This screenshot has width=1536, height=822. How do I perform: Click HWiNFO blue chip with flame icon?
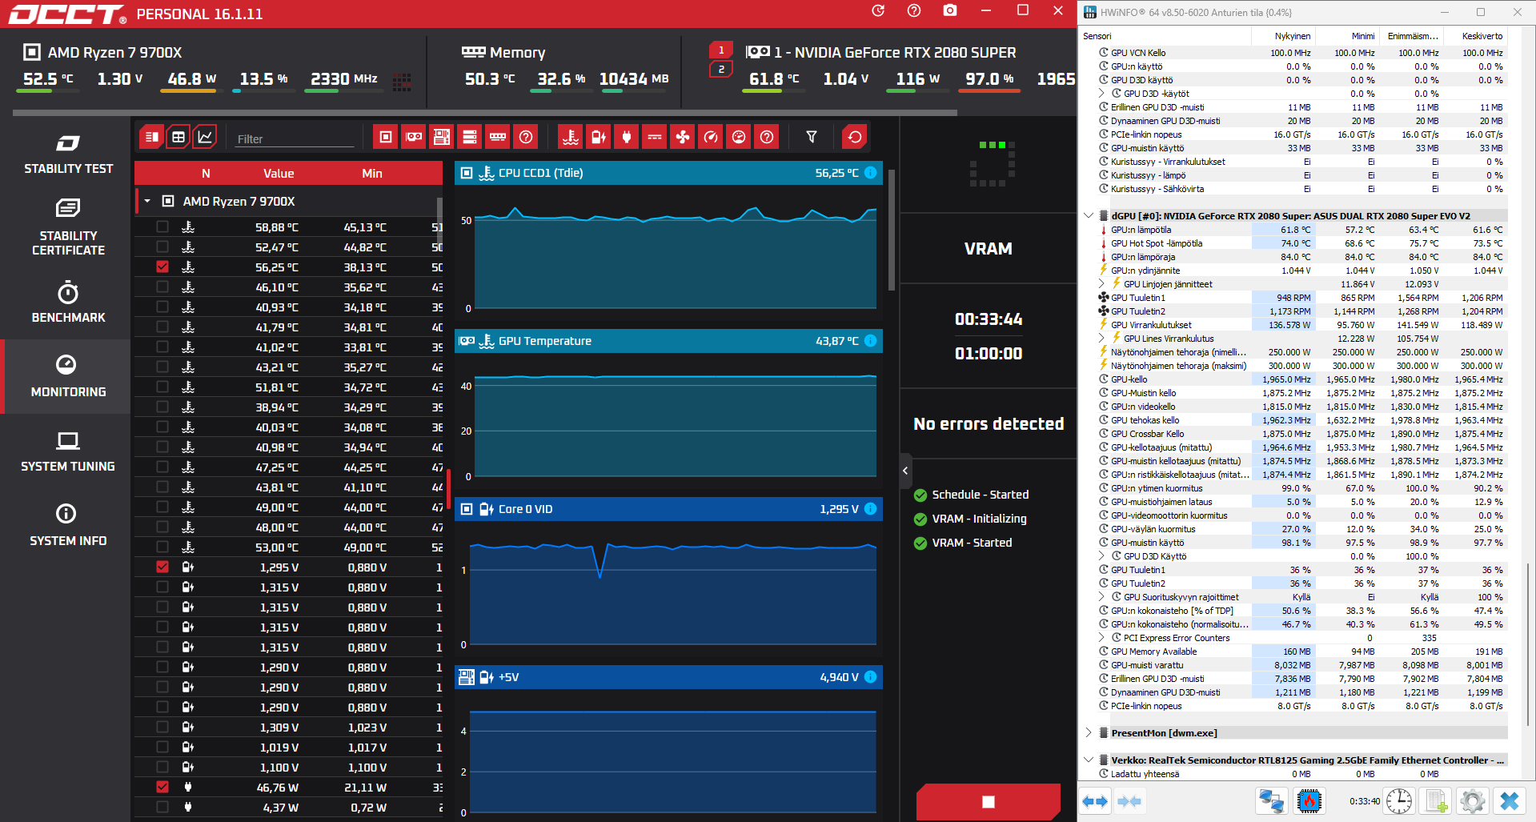(1309, 800)
